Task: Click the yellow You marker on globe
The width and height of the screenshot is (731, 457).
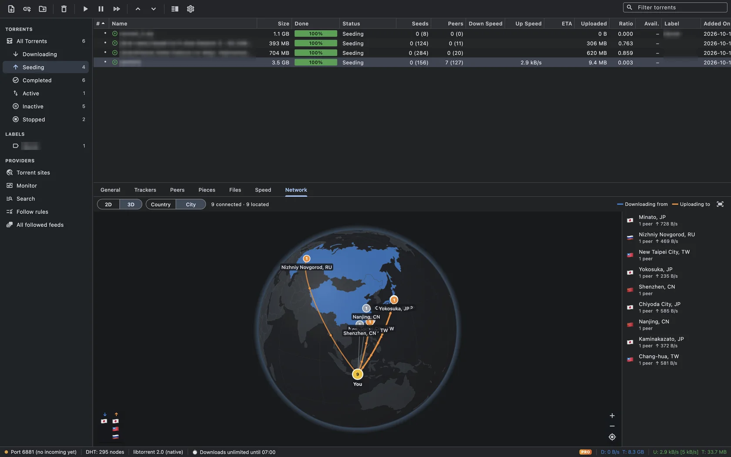Action: pyautogui.click(x=358, y=374)
